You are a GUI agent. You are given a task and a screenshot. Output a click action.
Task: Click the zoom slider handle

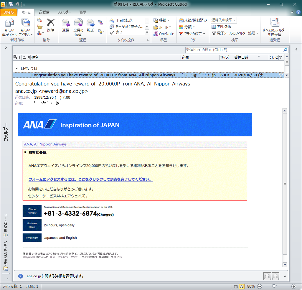pos(274,286)
